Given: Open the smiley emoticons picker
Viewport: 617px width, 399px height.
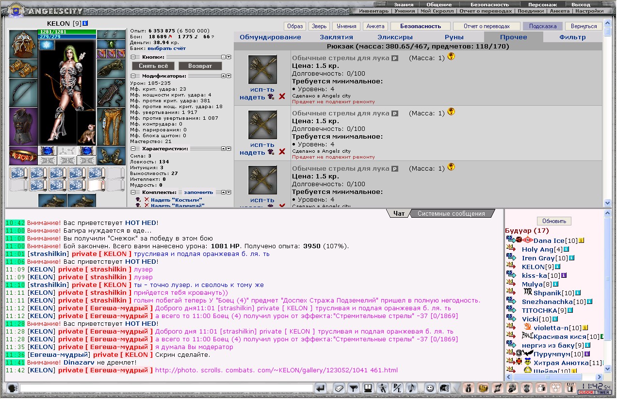Looking at the screenshot, I should pos(430,388).
